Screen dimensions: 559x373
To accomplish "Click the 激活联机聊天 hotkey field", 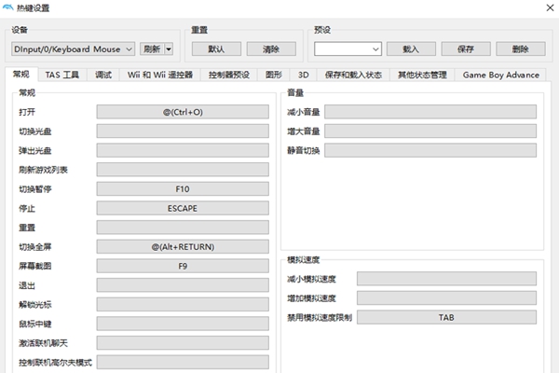I will (x=183, y=343).
